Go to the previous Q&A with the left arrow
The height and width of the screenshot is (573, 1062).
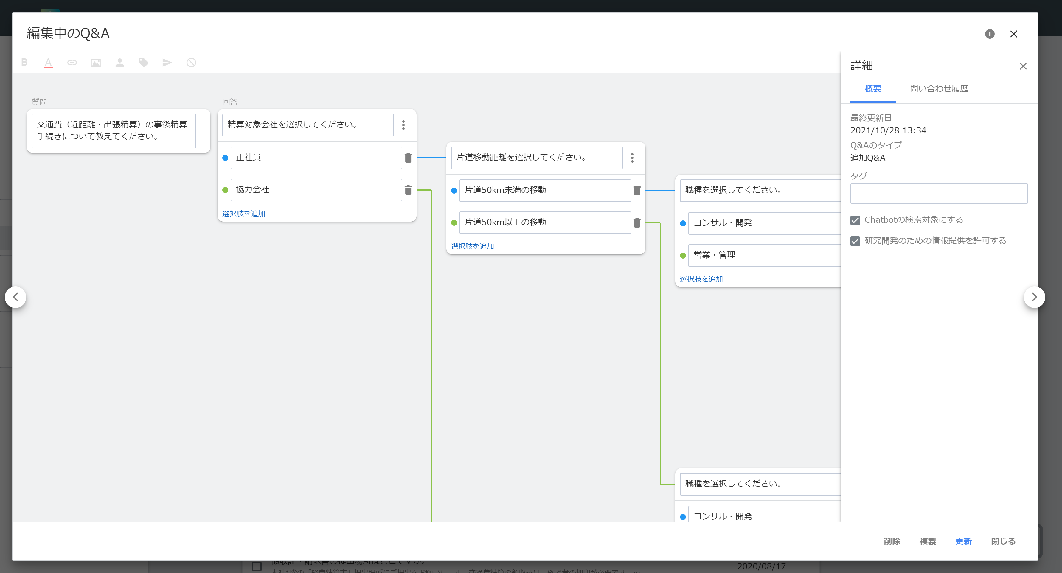(16, 297)
